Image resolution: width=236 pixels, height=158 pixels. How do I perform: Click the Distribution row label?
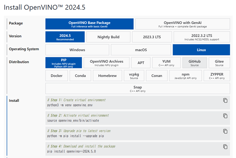coord(19,62)
